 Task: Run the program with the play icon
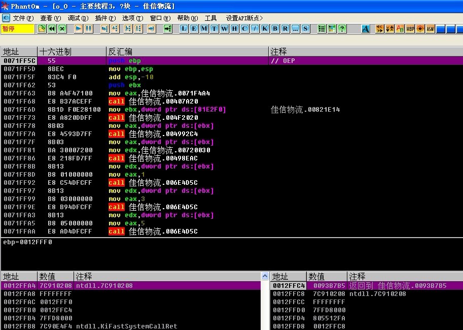click(78, 28)
